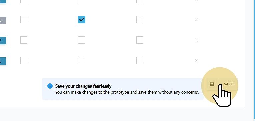Enable first-column checkbox in the bottom row
255x121 pixels.
(x=24, y=60)
